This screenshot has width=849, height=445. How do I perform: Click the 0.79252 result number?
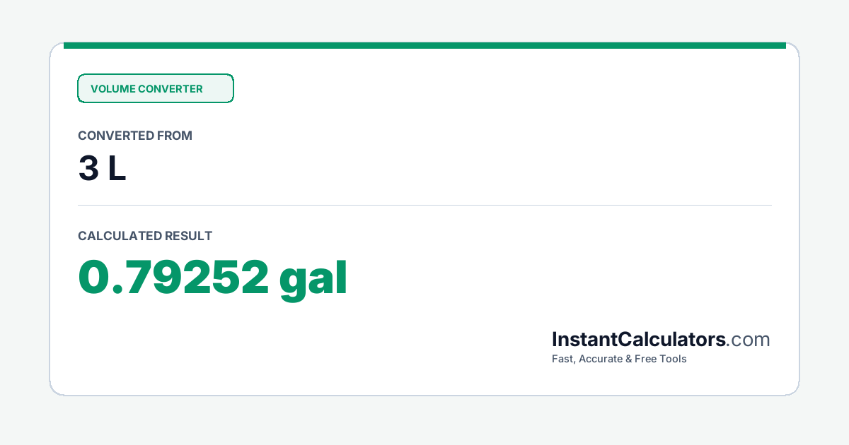click(173, 278)
